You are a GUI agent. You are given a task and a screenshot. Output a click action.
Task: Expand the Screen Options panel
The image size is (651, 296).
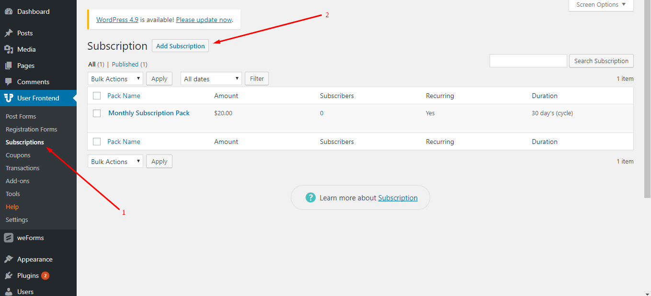(x=601, y=5)
